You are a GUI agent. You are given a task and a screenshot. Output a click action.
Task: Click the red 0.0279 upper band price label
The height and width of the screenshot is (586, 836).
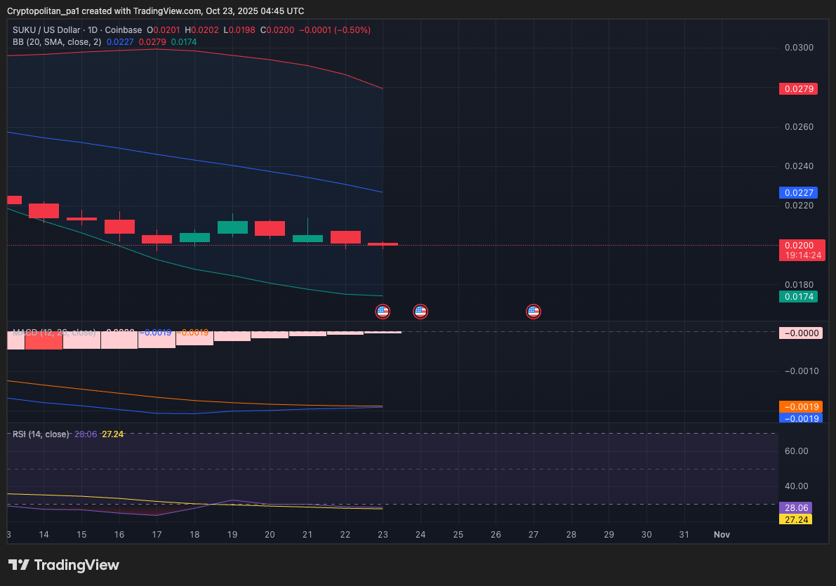(x=798, y=89)
